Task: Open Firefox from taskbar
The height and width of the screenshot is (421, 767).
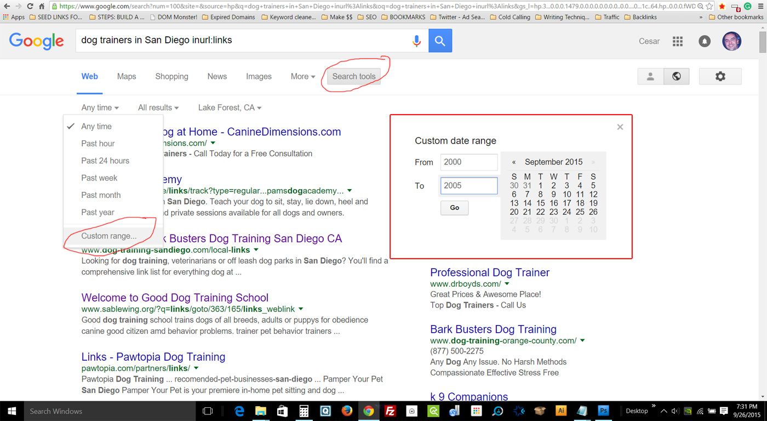Action: (x=347, y=411)
